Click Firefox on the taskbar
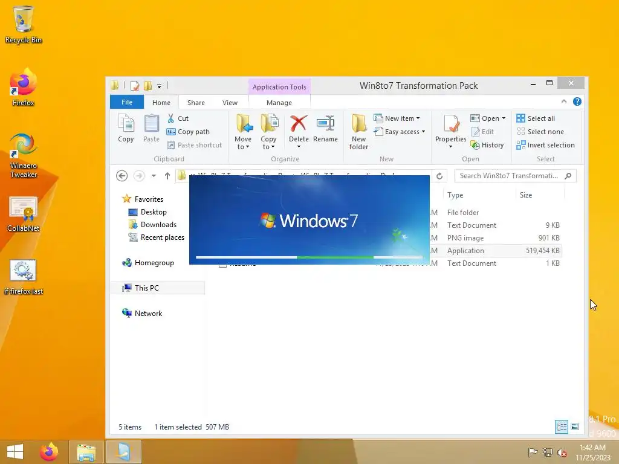This screenshot has height=464, width=619. point(49,452)
